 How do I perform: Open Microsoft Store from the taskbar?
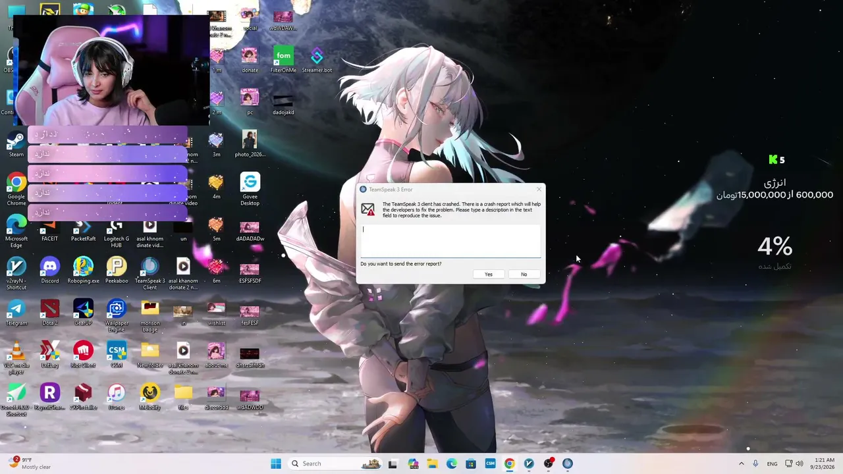pos(471,463)
